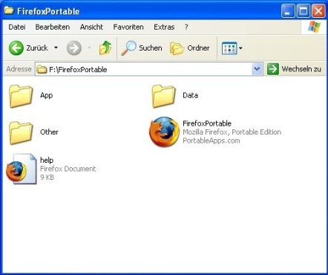Go up one folder level
This screenshot has height=275, width=328.
(x=105, y=48)
